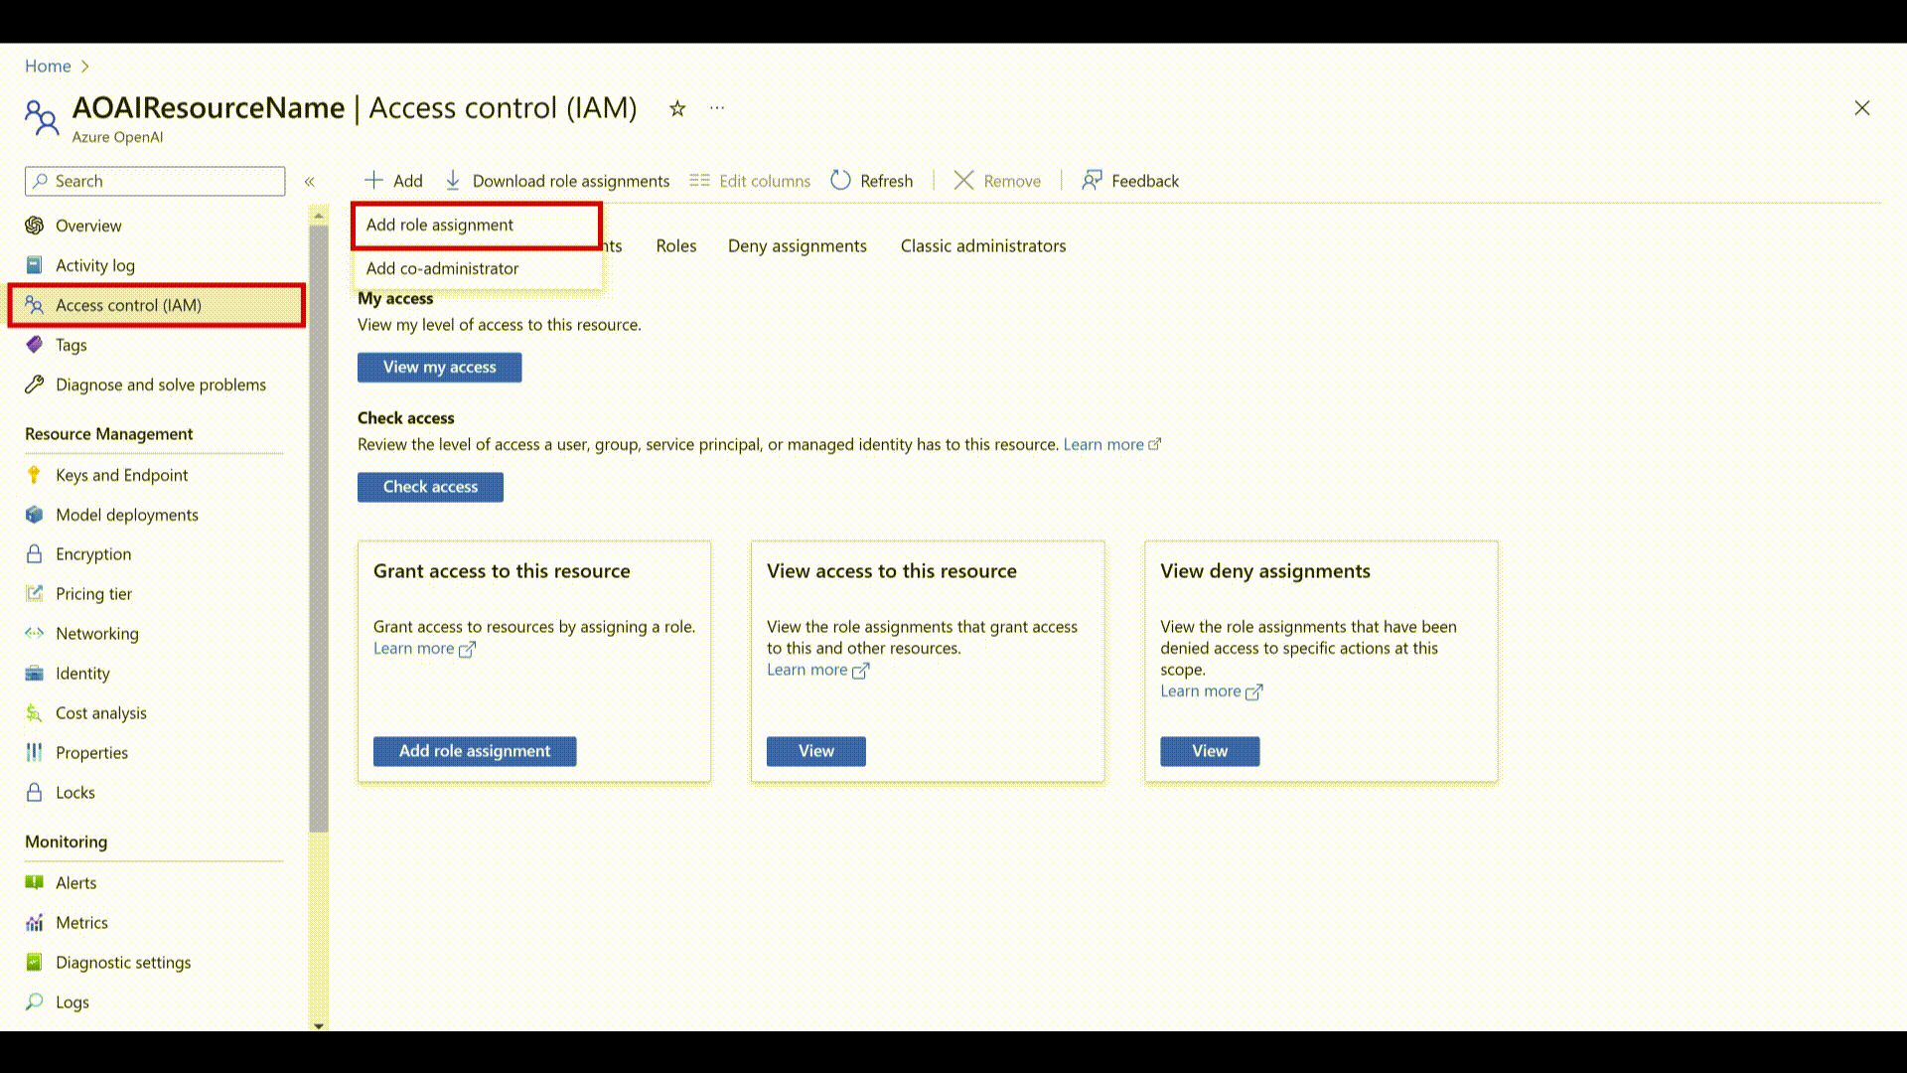
Task: Open the more options ellipsis in header
Action: [717, 107]
